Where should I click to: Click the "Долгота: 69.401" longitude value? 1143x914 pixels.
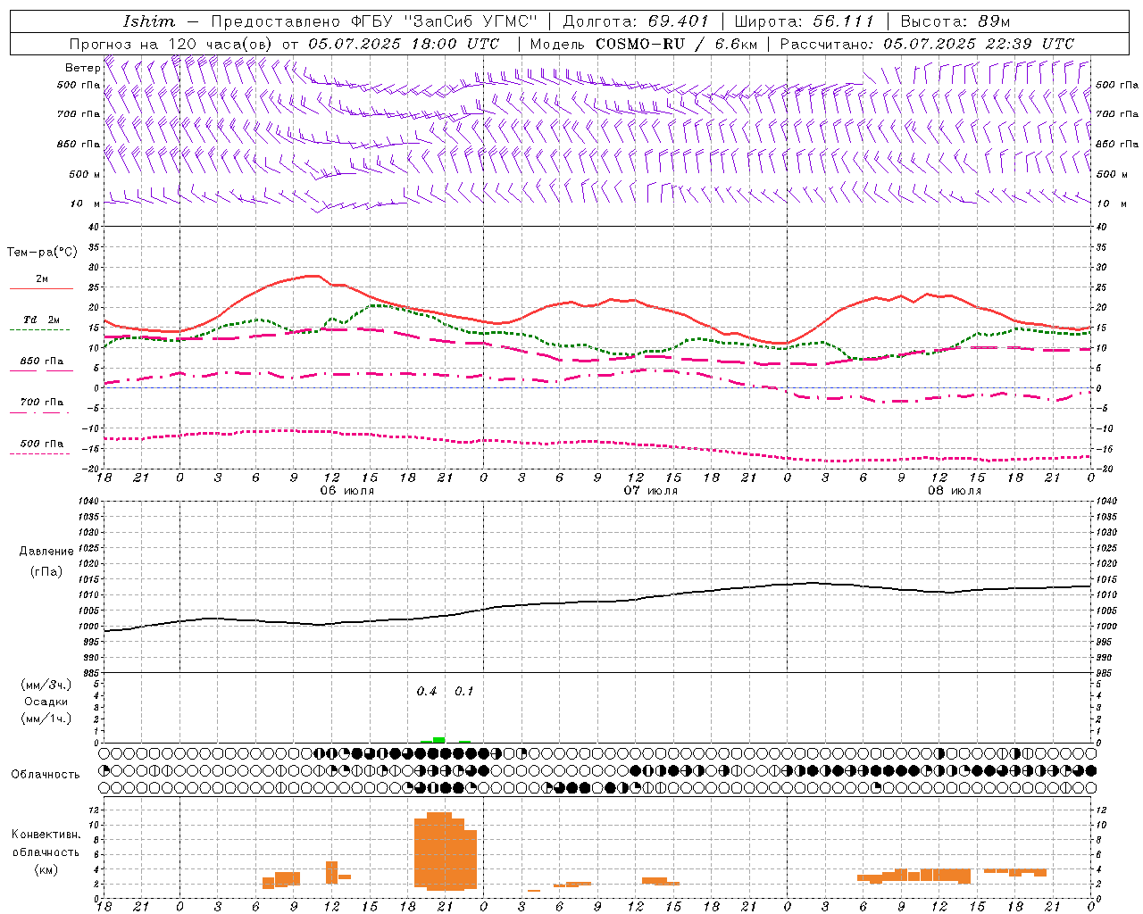coord(635,21)
